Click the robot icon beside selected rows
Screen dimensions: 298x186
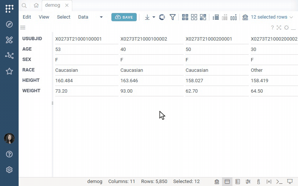click(x=245, y=17)
